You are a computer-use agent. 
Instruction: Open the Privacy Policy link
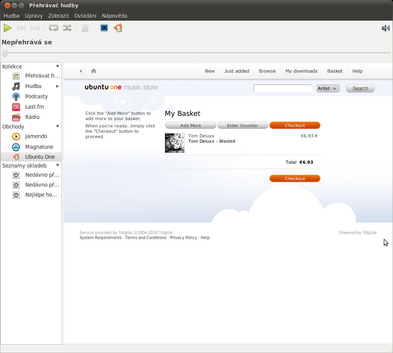[183, 238]
